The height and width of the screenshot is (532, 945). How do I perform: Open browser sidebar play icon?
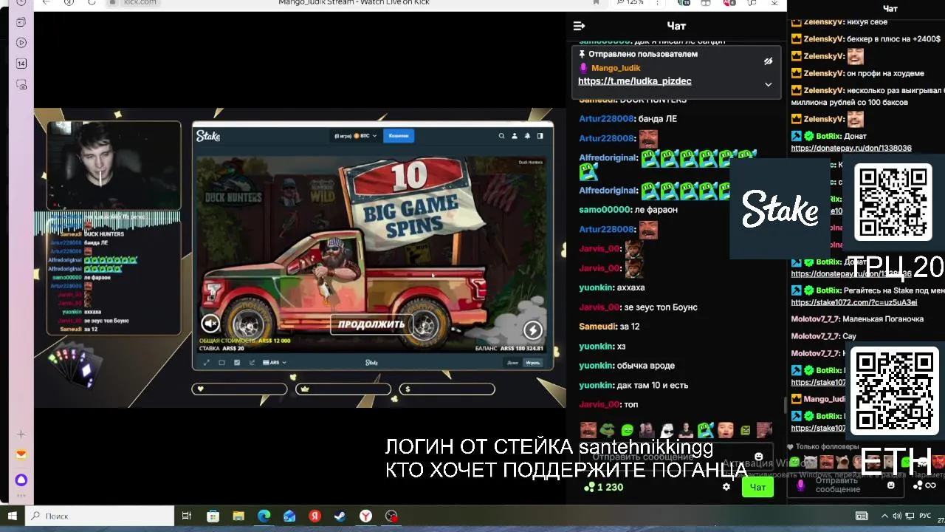coord(21,43)
